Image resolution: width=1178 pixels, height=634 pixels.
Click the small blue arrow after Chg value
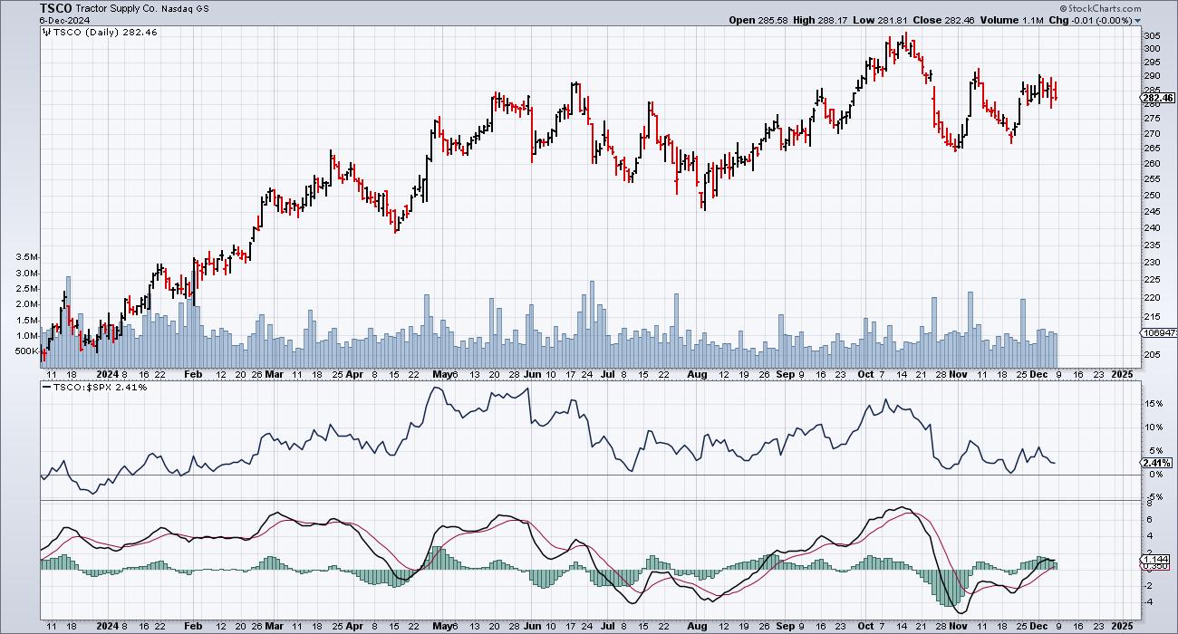(x=1137, y=20)
